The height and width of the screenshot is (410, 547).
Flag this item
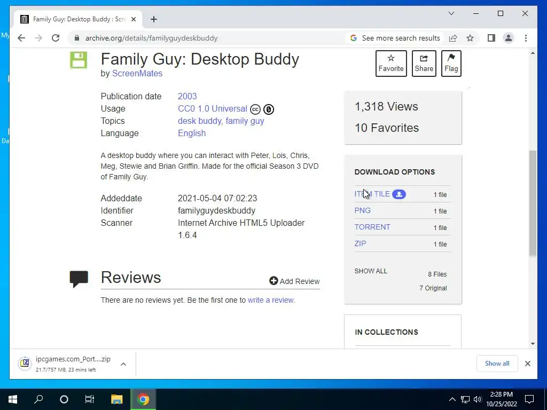coord(451,64)
